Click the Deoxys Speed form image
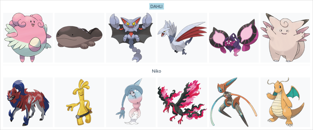This screenshot has width=313, height=130. click(x=234, y=102)
